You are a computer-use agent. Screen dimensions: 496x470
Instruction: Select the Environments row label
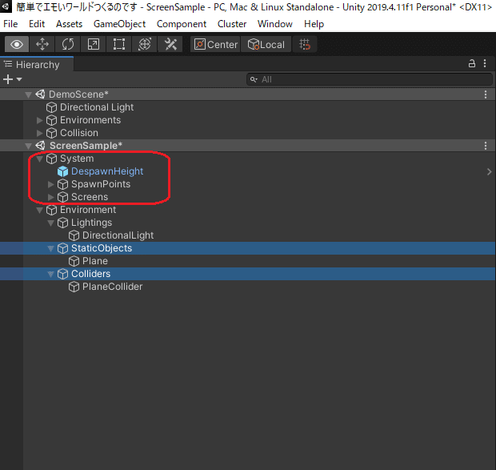(90, 120)
